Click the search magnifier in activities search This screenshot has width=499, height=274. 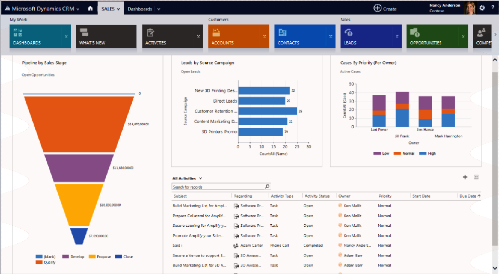coord(267,187)
